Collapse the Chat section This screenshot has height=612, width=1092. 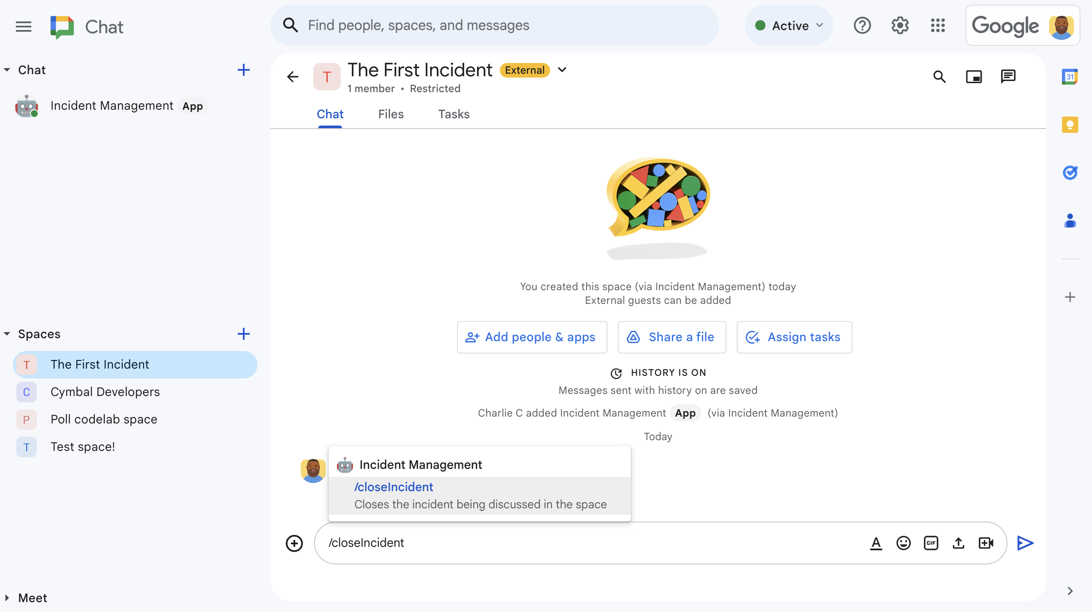pos(7,69)
